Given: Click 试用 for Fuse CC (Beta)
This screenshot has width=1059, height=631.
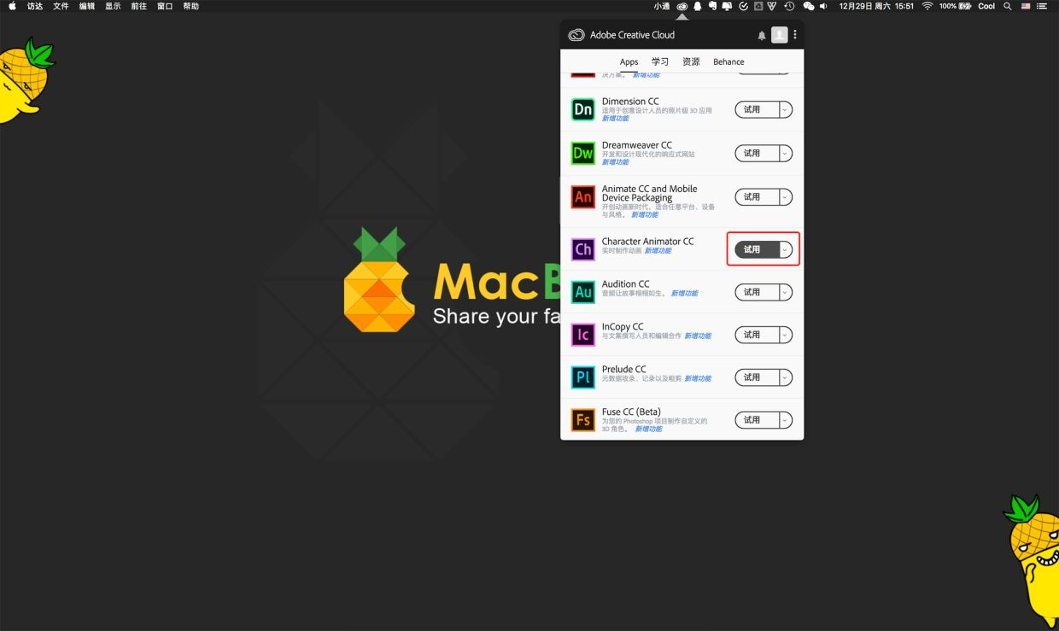Looking at the screenshot, I should [757, 420].
